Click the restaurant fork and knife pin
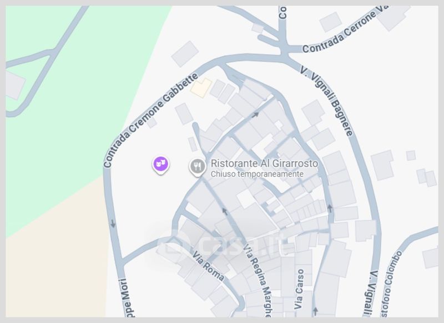The height and width of the screenshot is (323, 444). tap(198, 167)
